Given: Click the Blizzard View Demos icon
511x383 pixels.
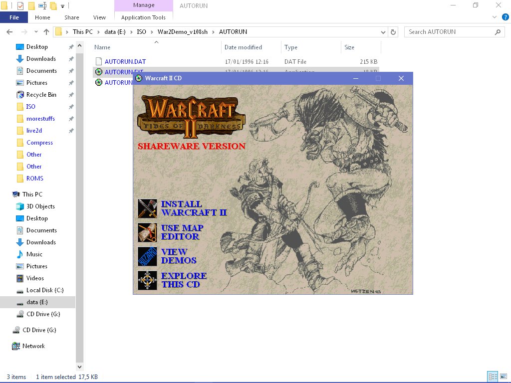Looking at the screenshot, I should [x=147, y=256].
